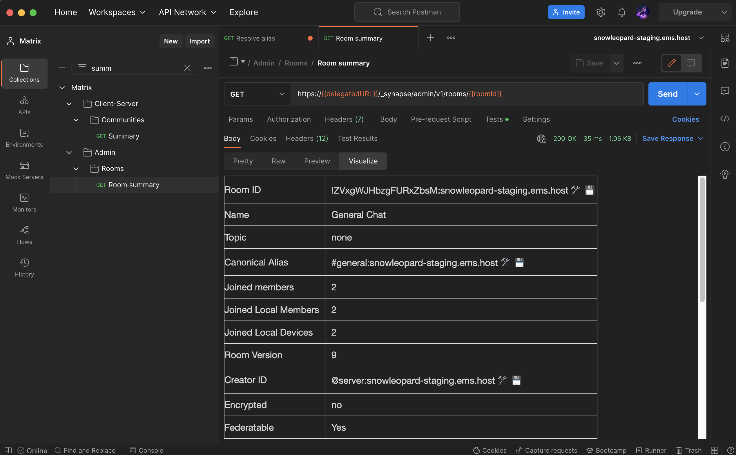The image size is (736, 455).
Task: Open Send button dropdown arrow
Action: [x=697, y=94]
